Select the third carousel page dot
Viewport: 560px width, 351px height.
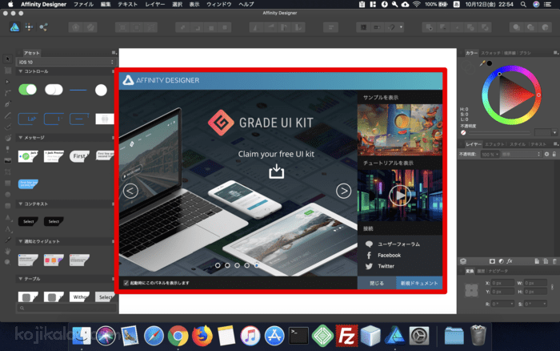(x=237, y=265)
